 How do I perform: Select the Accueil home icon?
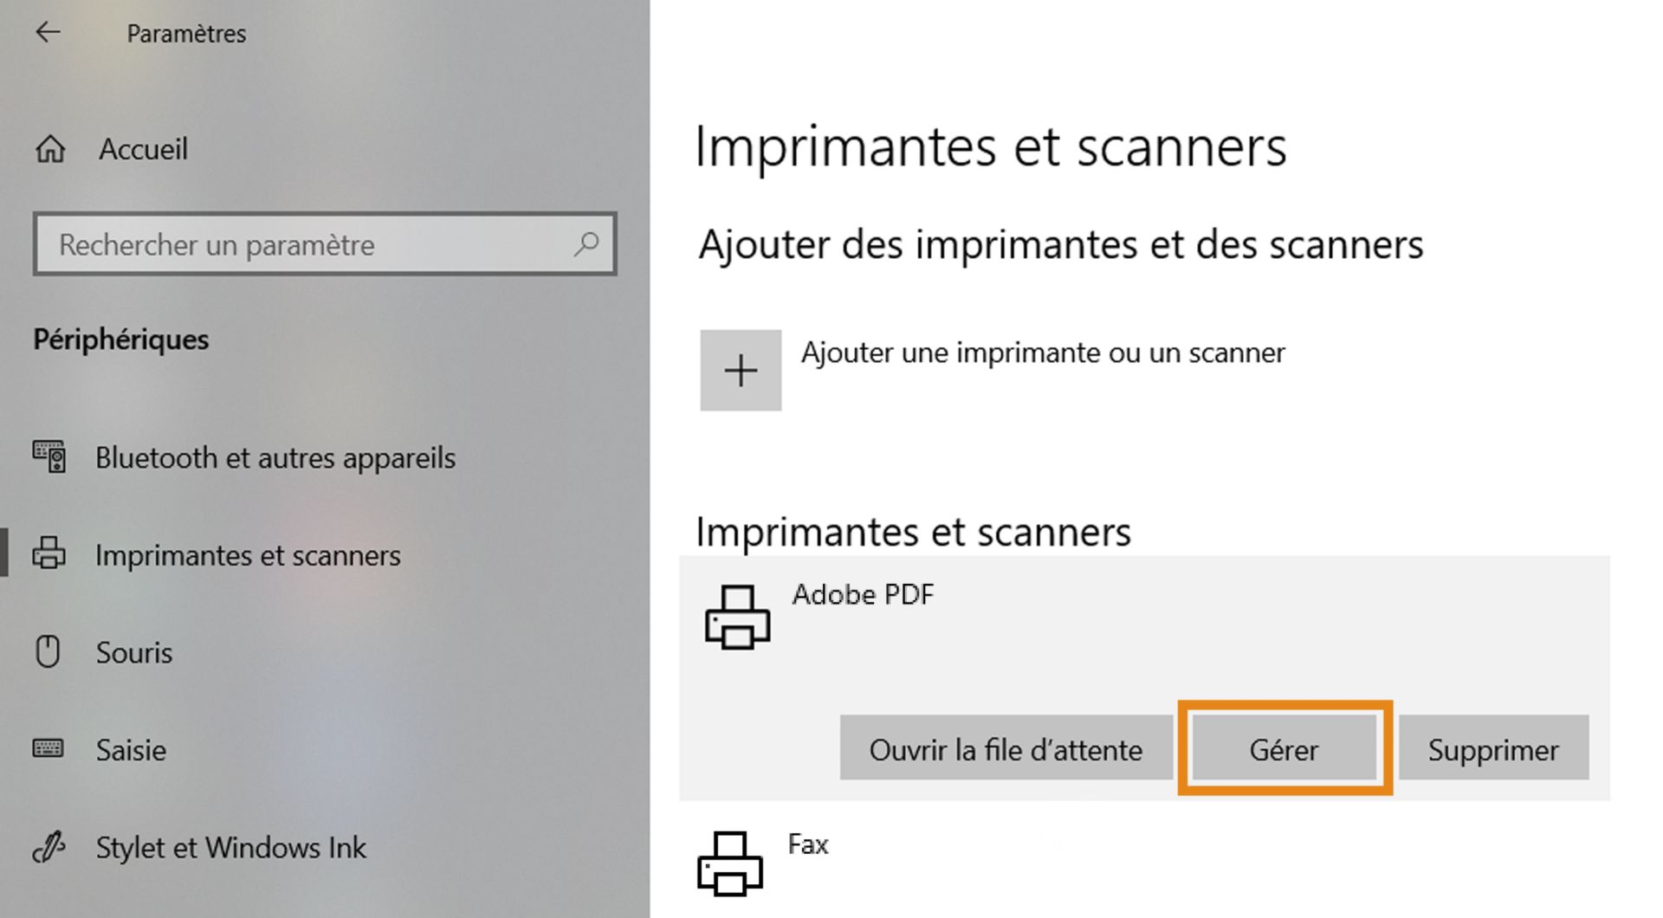49,149
